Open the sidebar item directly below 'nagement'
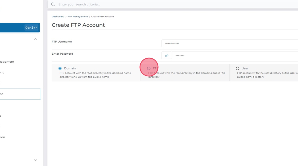Image resolution: width=298 pixels, height=166 pixels. point(2,72)
